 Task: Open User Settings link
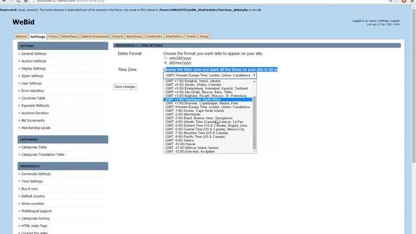coord(31,83)
